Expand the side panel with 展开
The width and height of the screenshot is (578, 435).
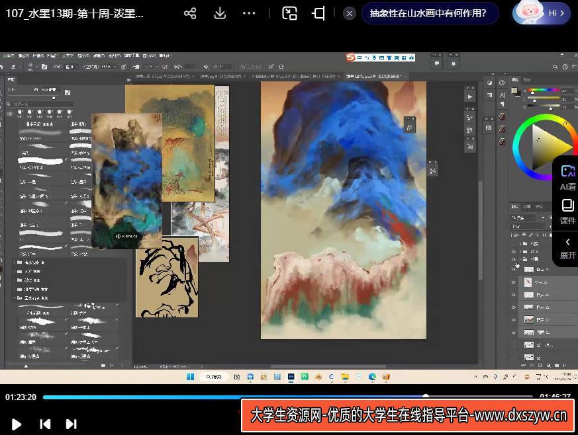(x=567, y=249)
